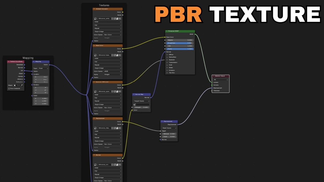This screenshot has height=182, width=324.
Task: Duplicate image icon on Ambient Occlusion node
Action: pos(115,19)
